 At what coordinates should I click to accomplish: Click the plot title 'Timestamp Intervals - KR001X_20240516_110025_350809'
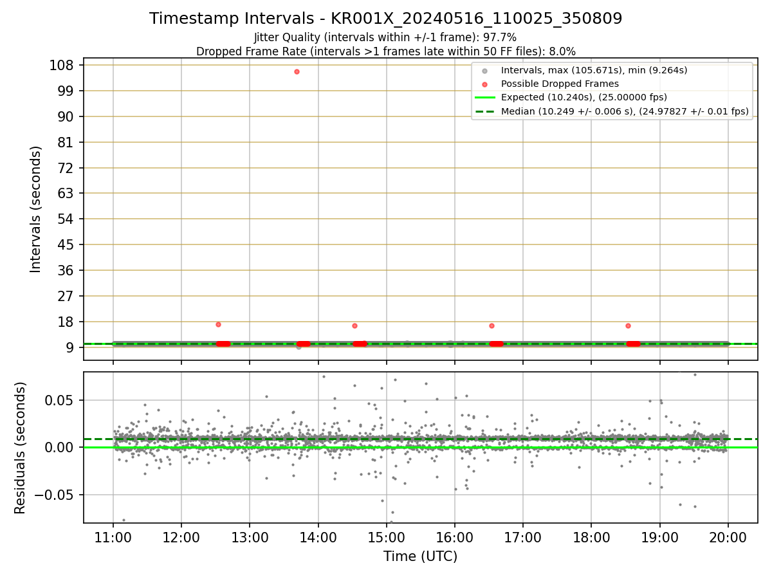click(385, 19)
